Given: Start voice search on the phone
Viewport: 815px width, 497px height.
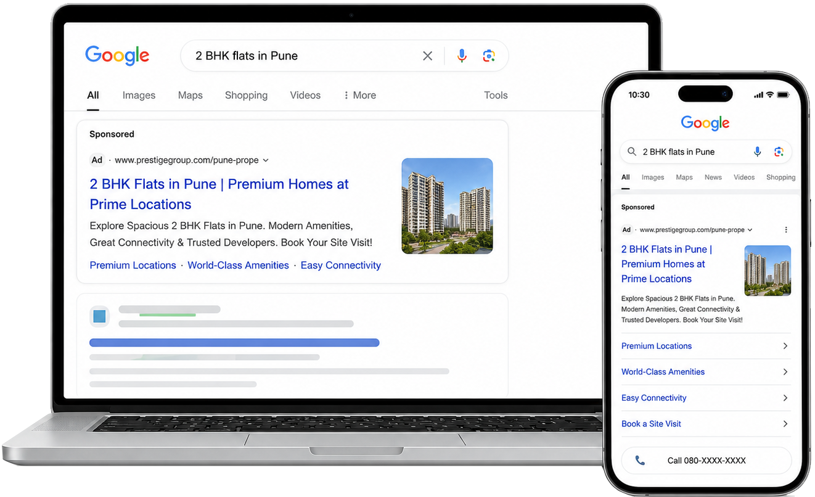Looking at the screenshot, I should click(x=758, y=152).
